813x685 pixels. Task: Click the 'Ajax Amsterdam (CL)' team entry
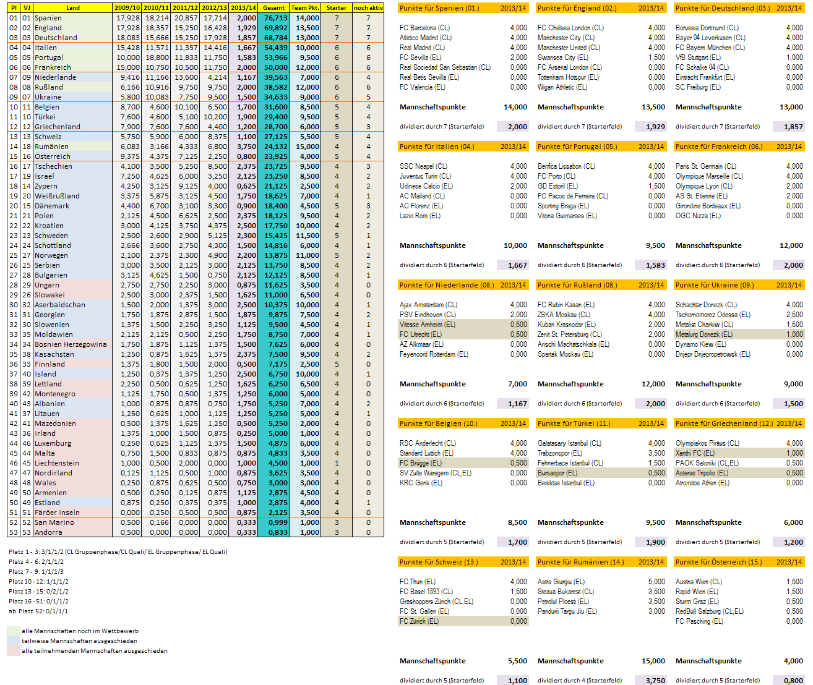(428, 305)
